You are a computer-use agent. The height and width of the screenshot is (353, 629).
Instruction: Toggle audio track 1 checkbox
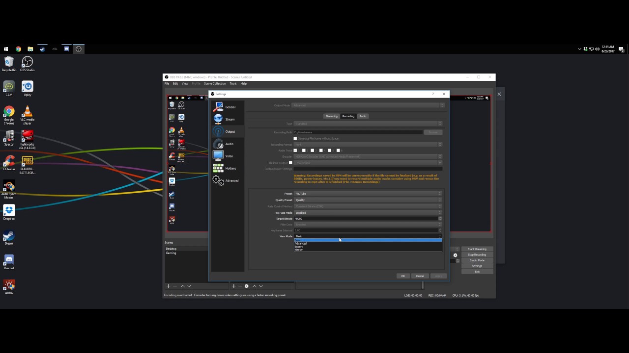[295, 151]
